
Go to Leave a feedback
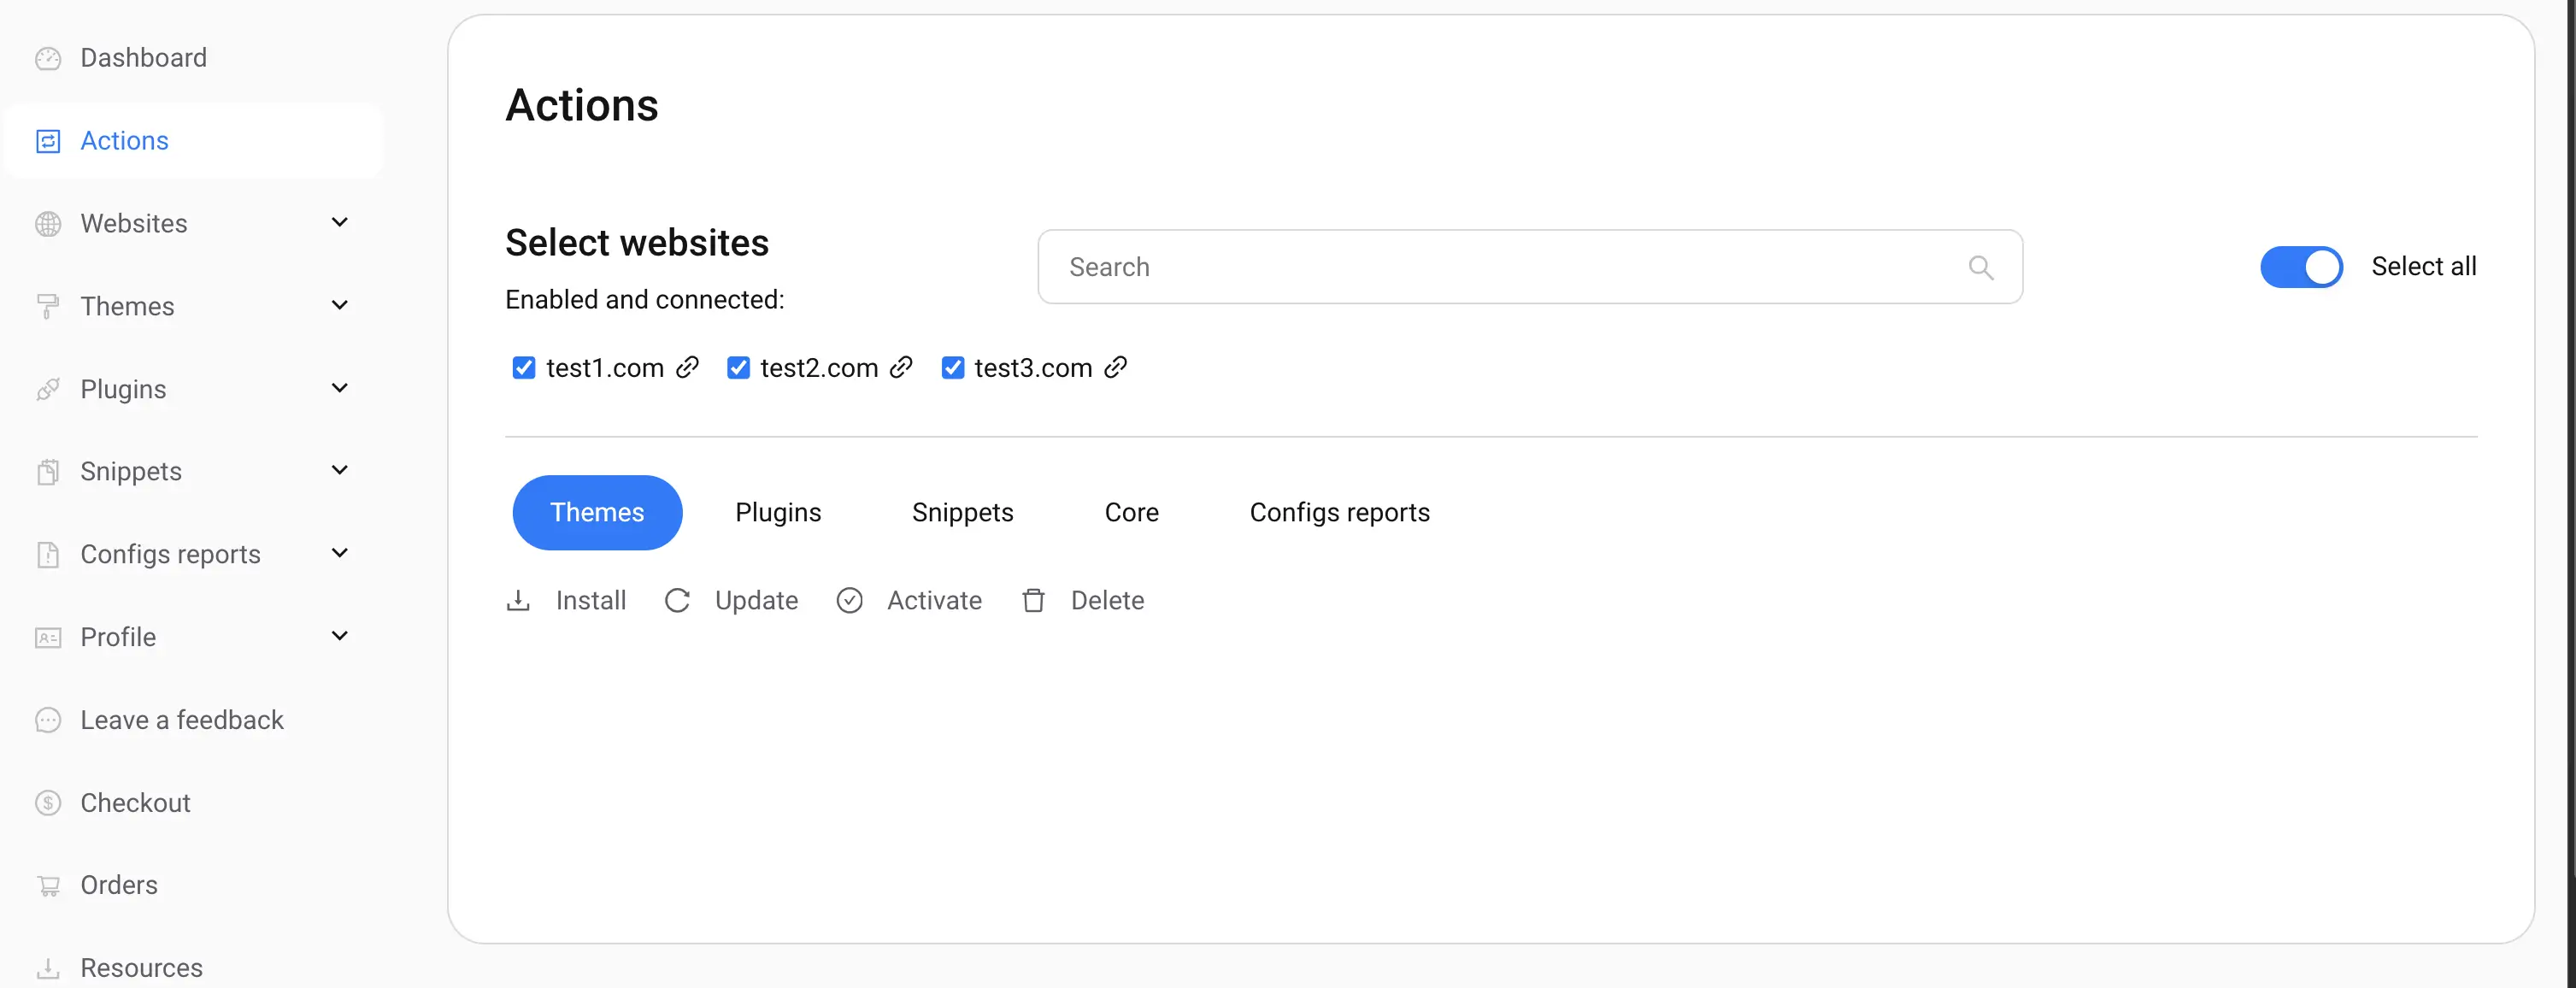coord(181,719)
